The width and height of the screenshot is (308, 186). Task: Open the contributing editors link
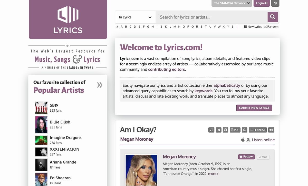coord(167,70)
